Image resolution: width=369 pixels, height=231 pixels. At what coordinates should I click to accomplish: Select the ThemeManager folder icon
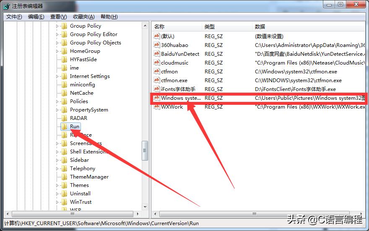[x=64, y=177]
